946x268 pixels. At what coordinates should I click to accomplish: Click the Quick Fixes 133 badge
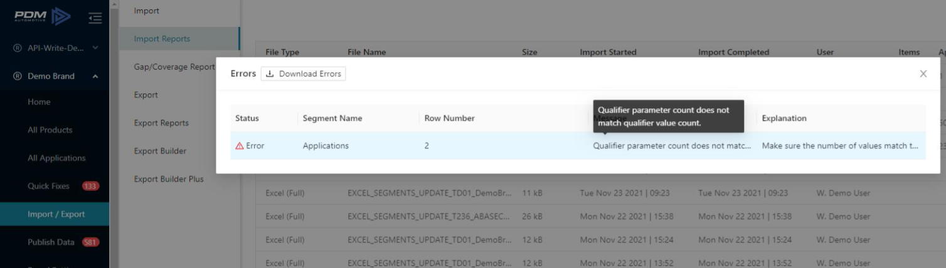click(x=91, y=186)
